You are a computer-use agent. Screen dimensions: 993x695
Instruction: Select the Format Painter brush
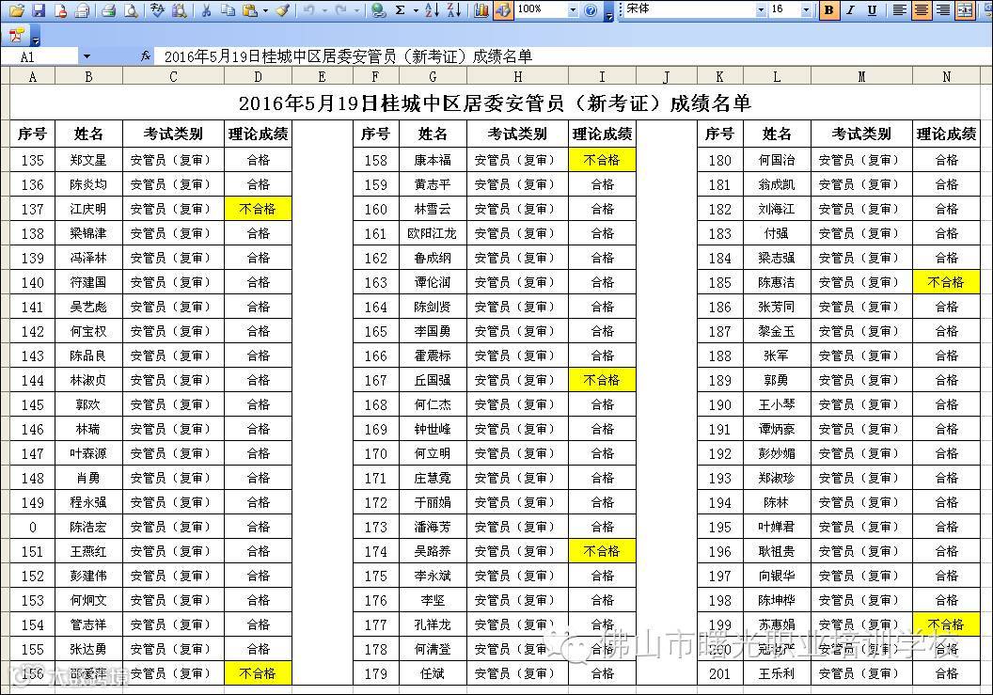click(x=283, y=10)
